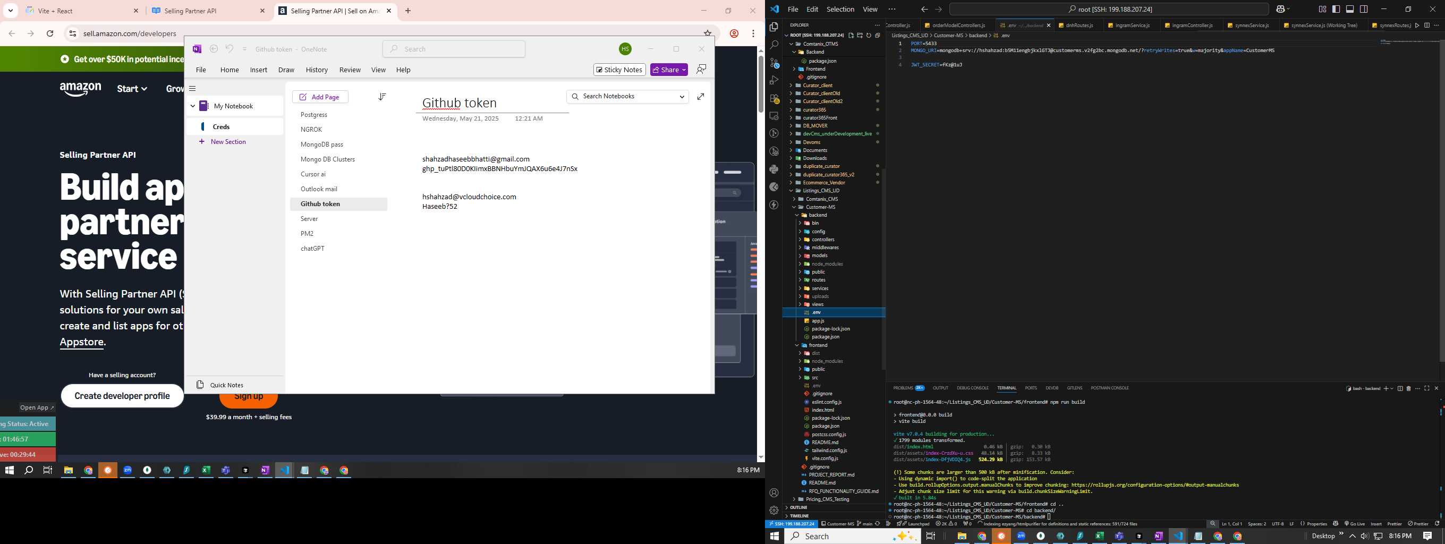Open Explorer view icon in VS Code activity bar
This screenshot has width=1445, height=544.
[x=774, y=27]
